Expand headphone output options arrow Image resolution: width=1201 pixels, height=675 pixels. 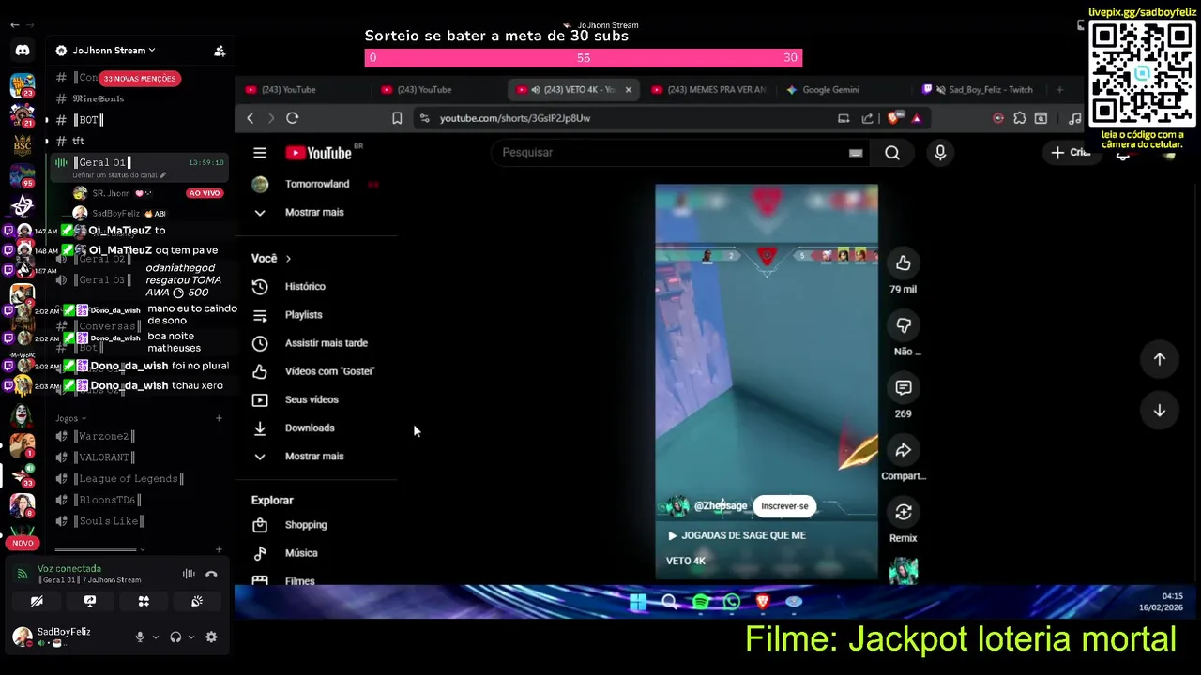click(x=191, y=637)
